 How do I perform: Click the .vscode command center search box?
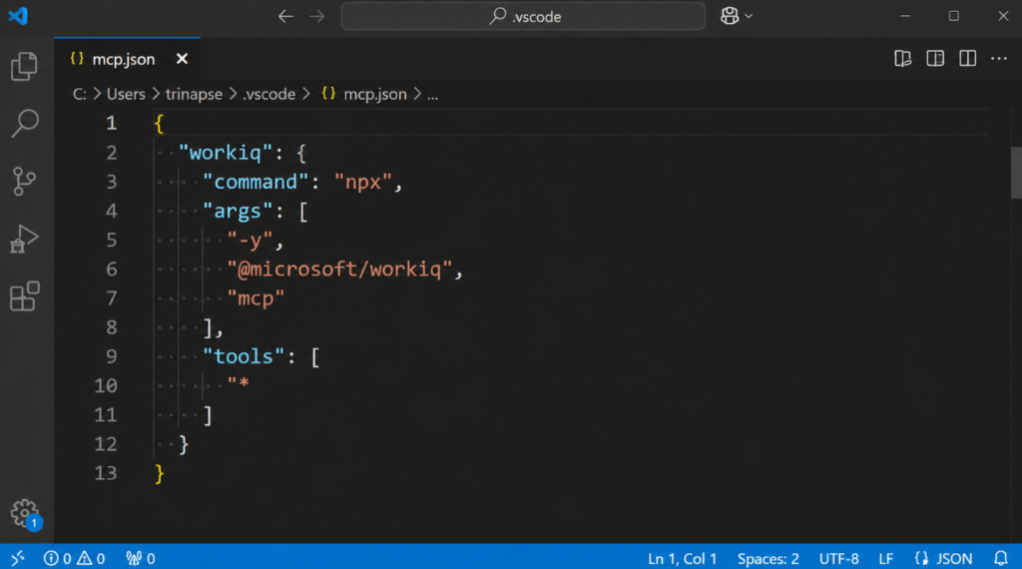[x=523, y=16]
